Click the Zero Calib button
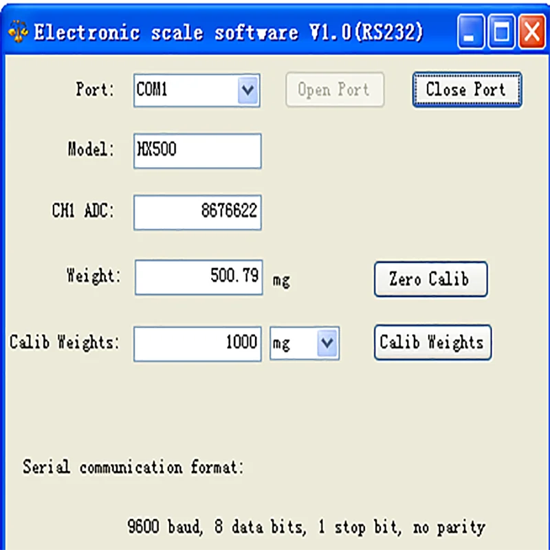The image size is (550, 550). click(x=430, y=279)
